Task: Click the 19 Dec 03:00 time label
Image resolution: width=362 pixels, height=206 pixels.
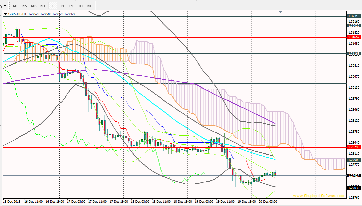Action: pos(204,202)
